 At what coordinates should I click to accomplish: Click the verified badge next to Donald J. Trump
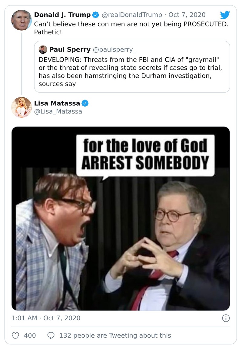pos(96,15)
